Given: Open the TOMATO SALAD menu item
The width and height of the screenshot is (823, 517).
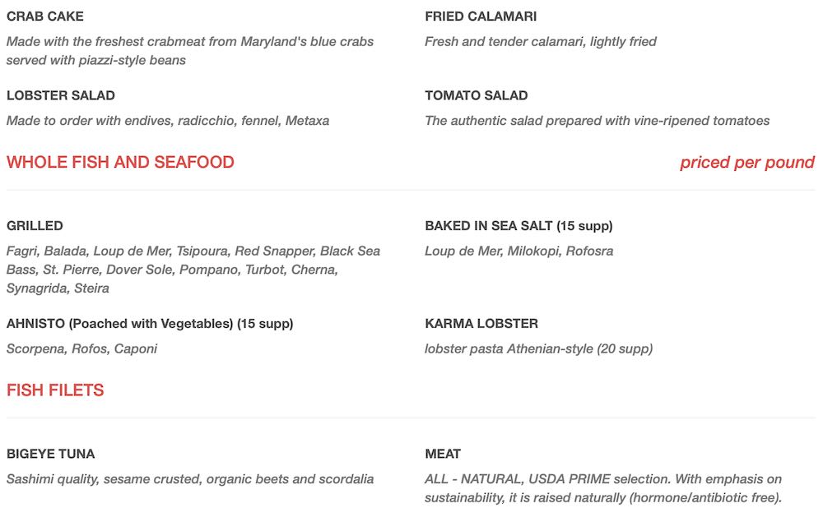Looking at the screenshot, I should pos(477,95).
